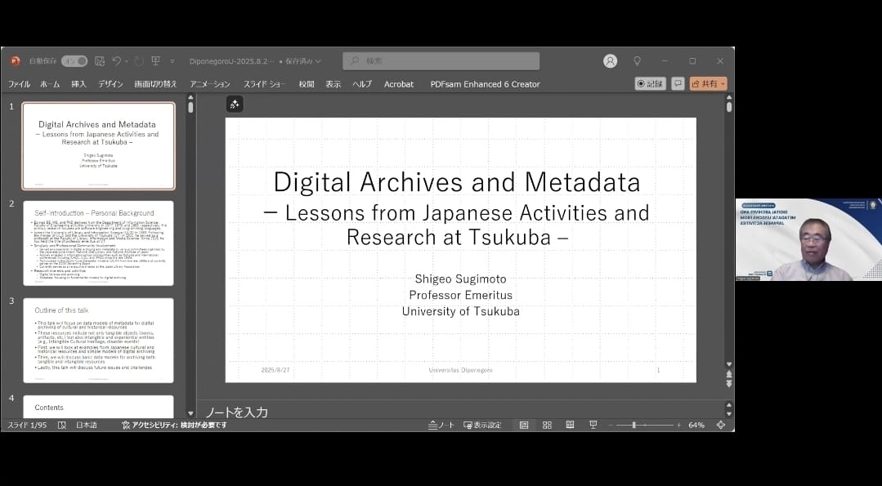The height and width of the screenshot is (486, 882).
Task: Click the Designer icon above the slide
Action: click(235, 104)
